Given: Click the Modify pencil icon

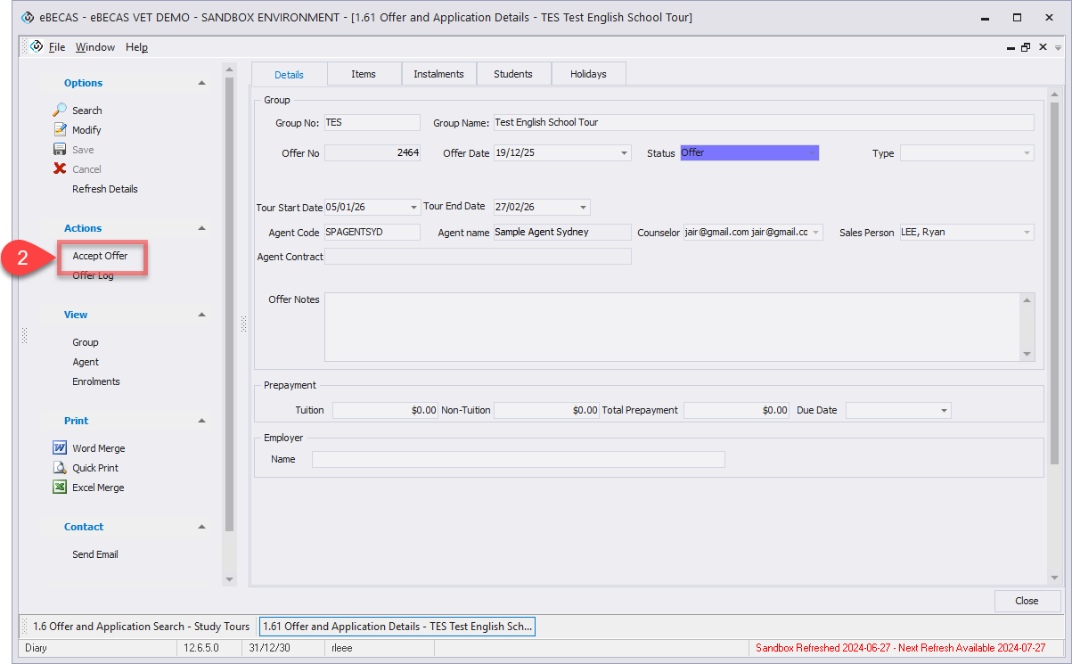Looking at the screenshot, I should click(60, 130).
